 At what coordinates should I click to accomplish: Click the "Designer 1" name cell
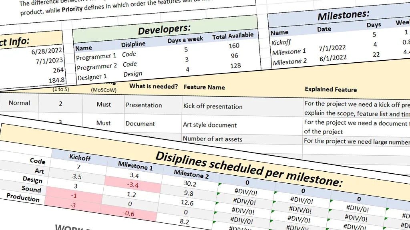point(92,77)
